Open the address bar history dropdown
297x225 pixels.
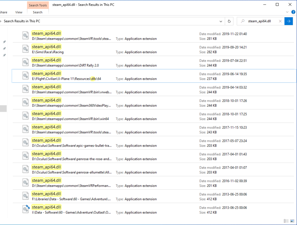pyautogui.click(x=221, y=21)
